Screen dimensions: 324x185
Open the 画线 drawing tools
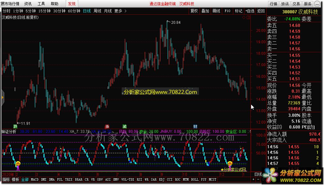(216, 11)
